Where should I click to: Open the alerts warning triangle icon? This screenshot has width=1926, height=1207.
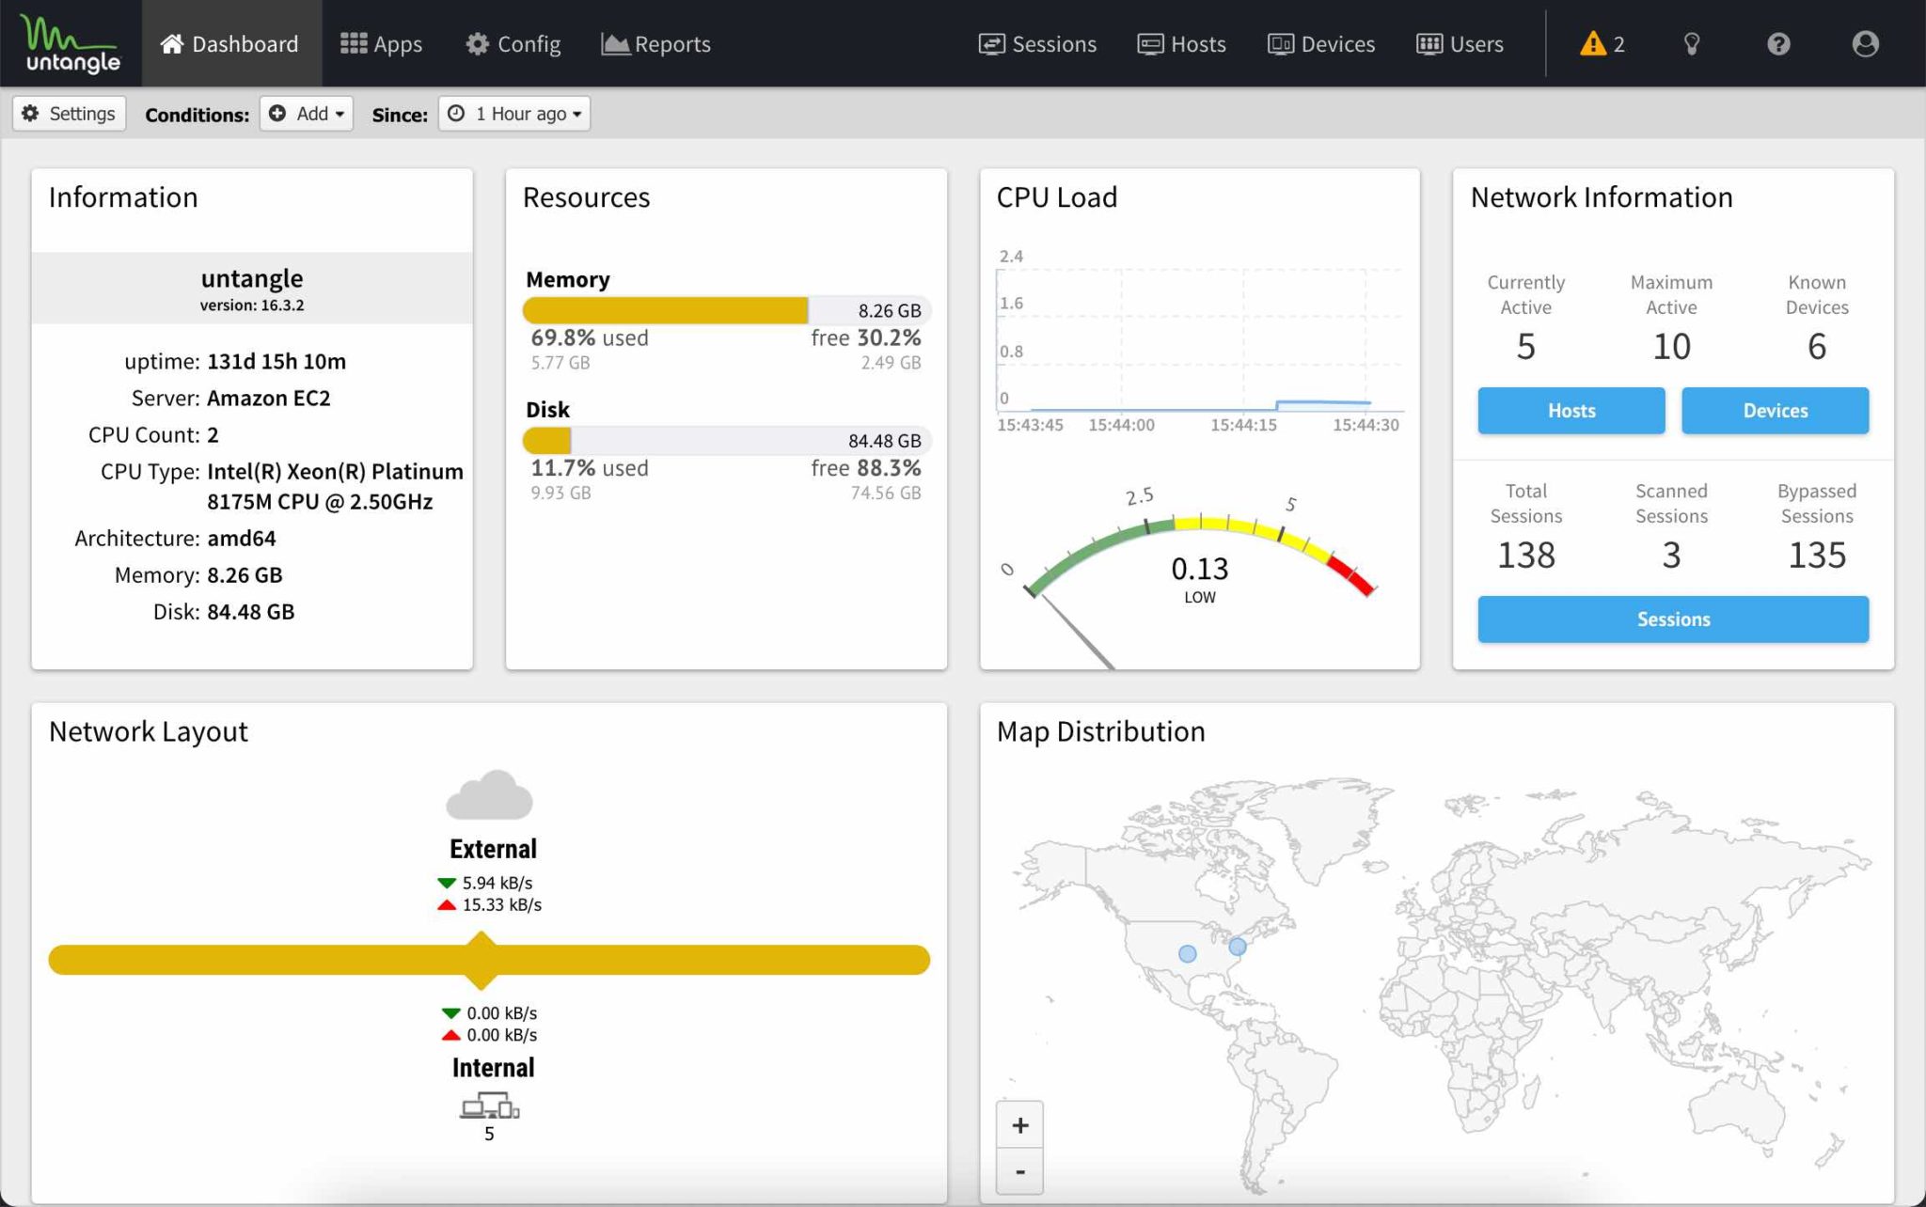click(1596, 43)
